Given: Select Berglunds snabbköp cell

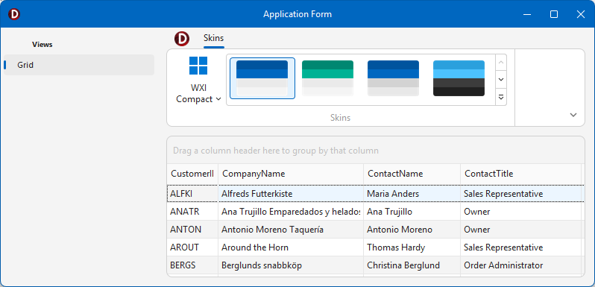Looking at the screenshot, I should [291, 265].
